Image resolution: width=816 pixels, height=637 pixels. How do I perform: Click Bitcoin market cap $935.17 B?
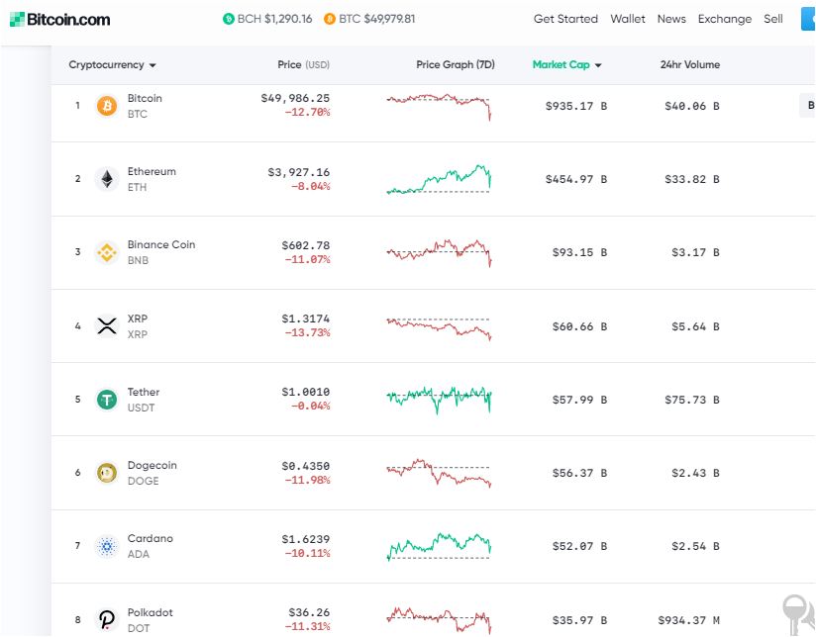(x=576, y=106)
